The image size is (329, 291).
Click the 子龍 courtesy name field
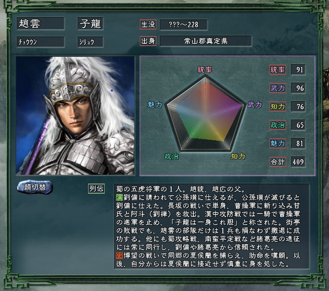(90, 24)
